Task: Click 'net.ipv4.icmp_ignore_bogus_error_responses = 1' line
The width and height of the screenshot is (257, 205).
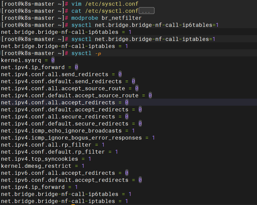Action: coord(78,138)
